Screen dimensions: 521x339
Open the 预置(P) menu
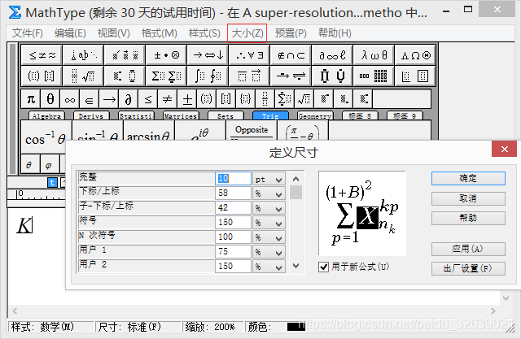291,33
